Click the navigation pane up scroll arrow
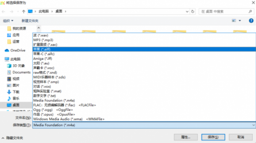 38,28
